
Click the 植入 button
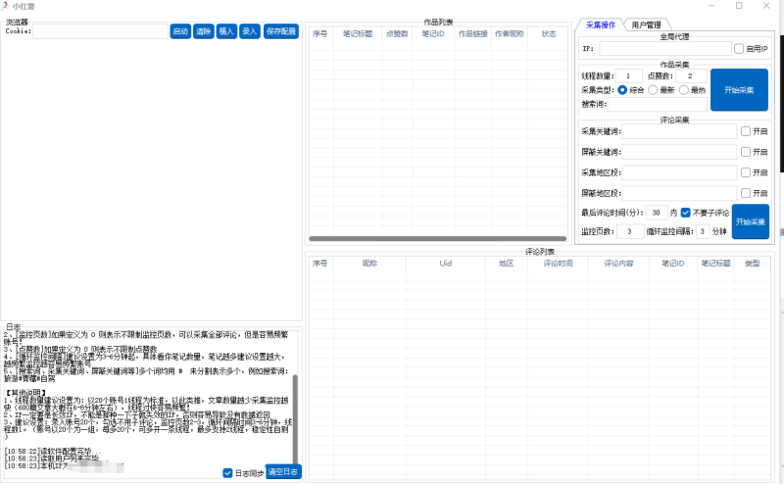[226, 31]
